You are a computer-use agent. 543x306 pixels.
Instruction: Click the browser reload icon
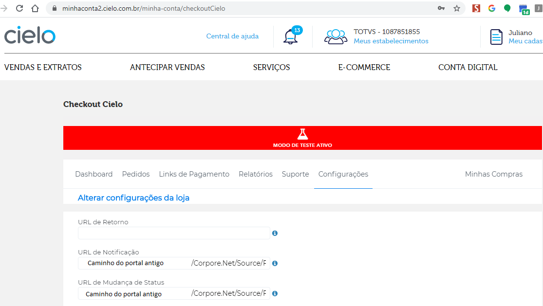pos(19,8)
